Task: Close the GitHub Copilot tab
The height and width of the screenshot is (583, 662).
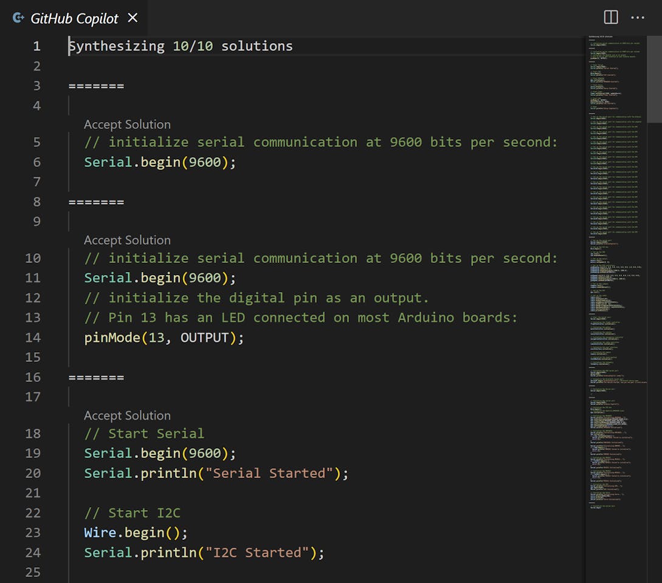Action: point(133,18)
